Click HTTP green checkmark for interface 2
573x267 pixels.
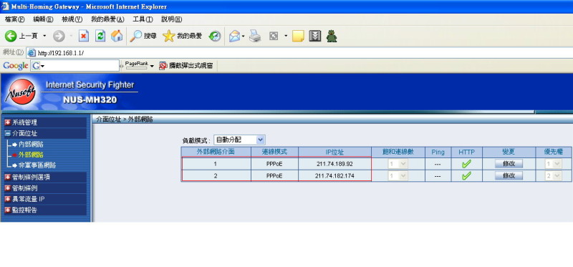466,176
